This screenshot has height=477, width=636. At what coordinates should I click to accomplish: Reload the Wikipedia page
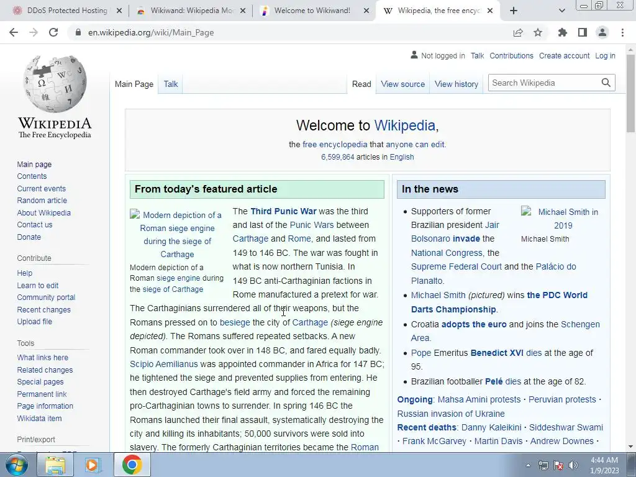pos(53,32)
